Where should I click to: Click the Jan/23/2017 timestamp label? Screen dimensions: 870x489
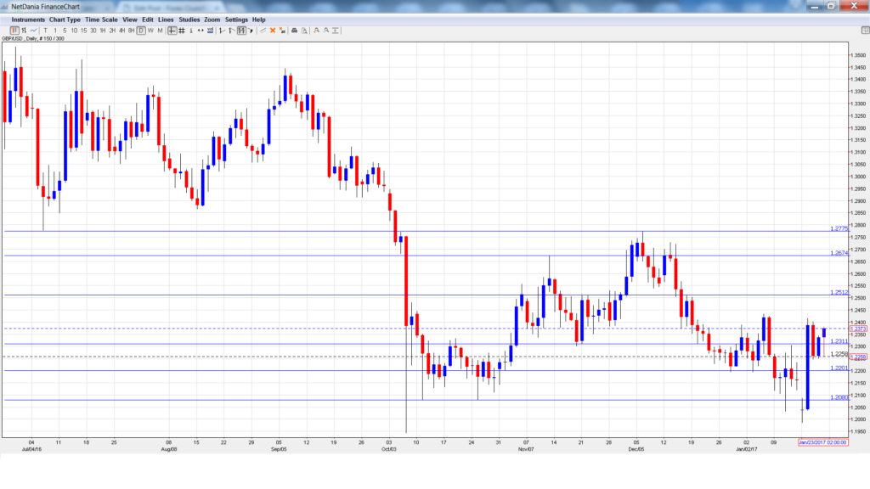pyautogui.click(x=822, y=443)
